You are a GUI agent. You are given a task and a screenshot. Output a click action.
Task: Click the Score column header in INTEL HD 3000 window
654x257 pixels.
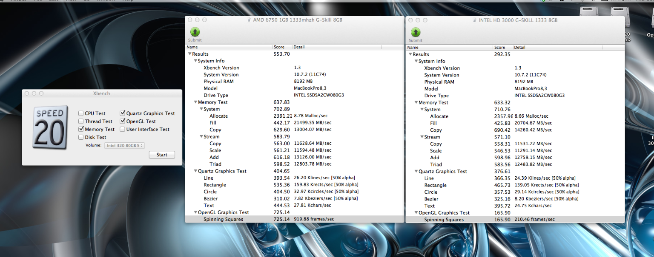503,48
